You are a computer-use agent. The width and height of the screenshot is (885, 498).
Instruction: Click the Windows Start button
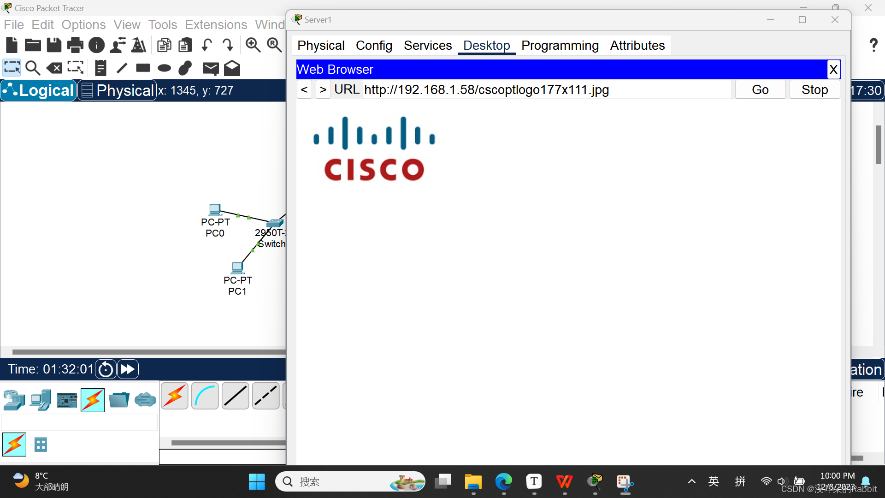tap(257, 482)
